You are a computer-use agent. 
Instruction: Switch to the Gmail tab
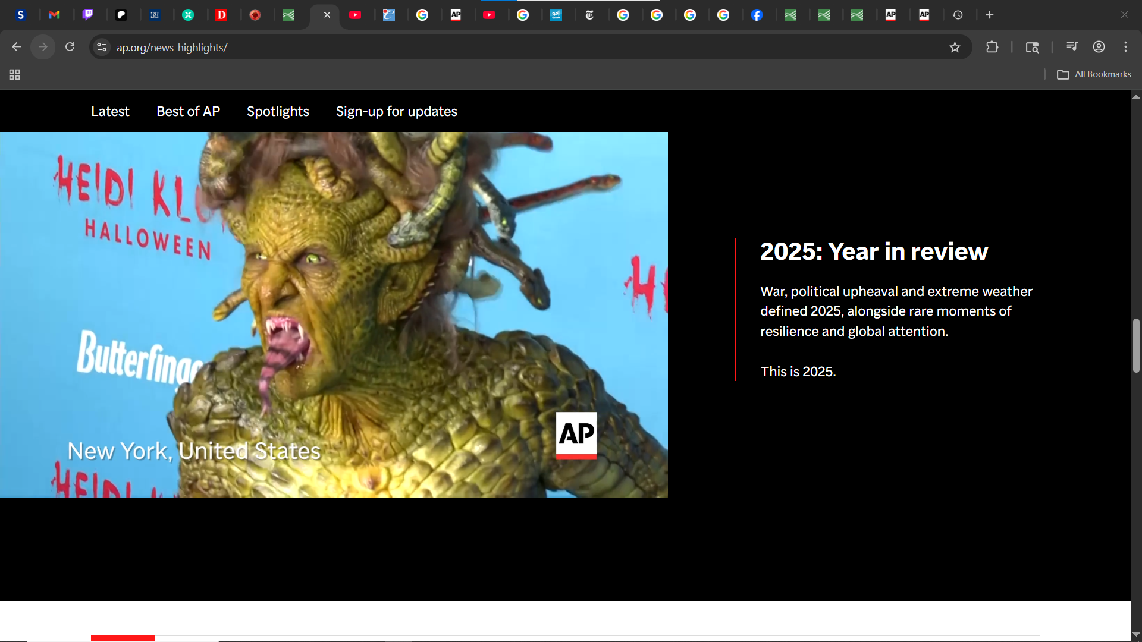(x=54, y=15)
